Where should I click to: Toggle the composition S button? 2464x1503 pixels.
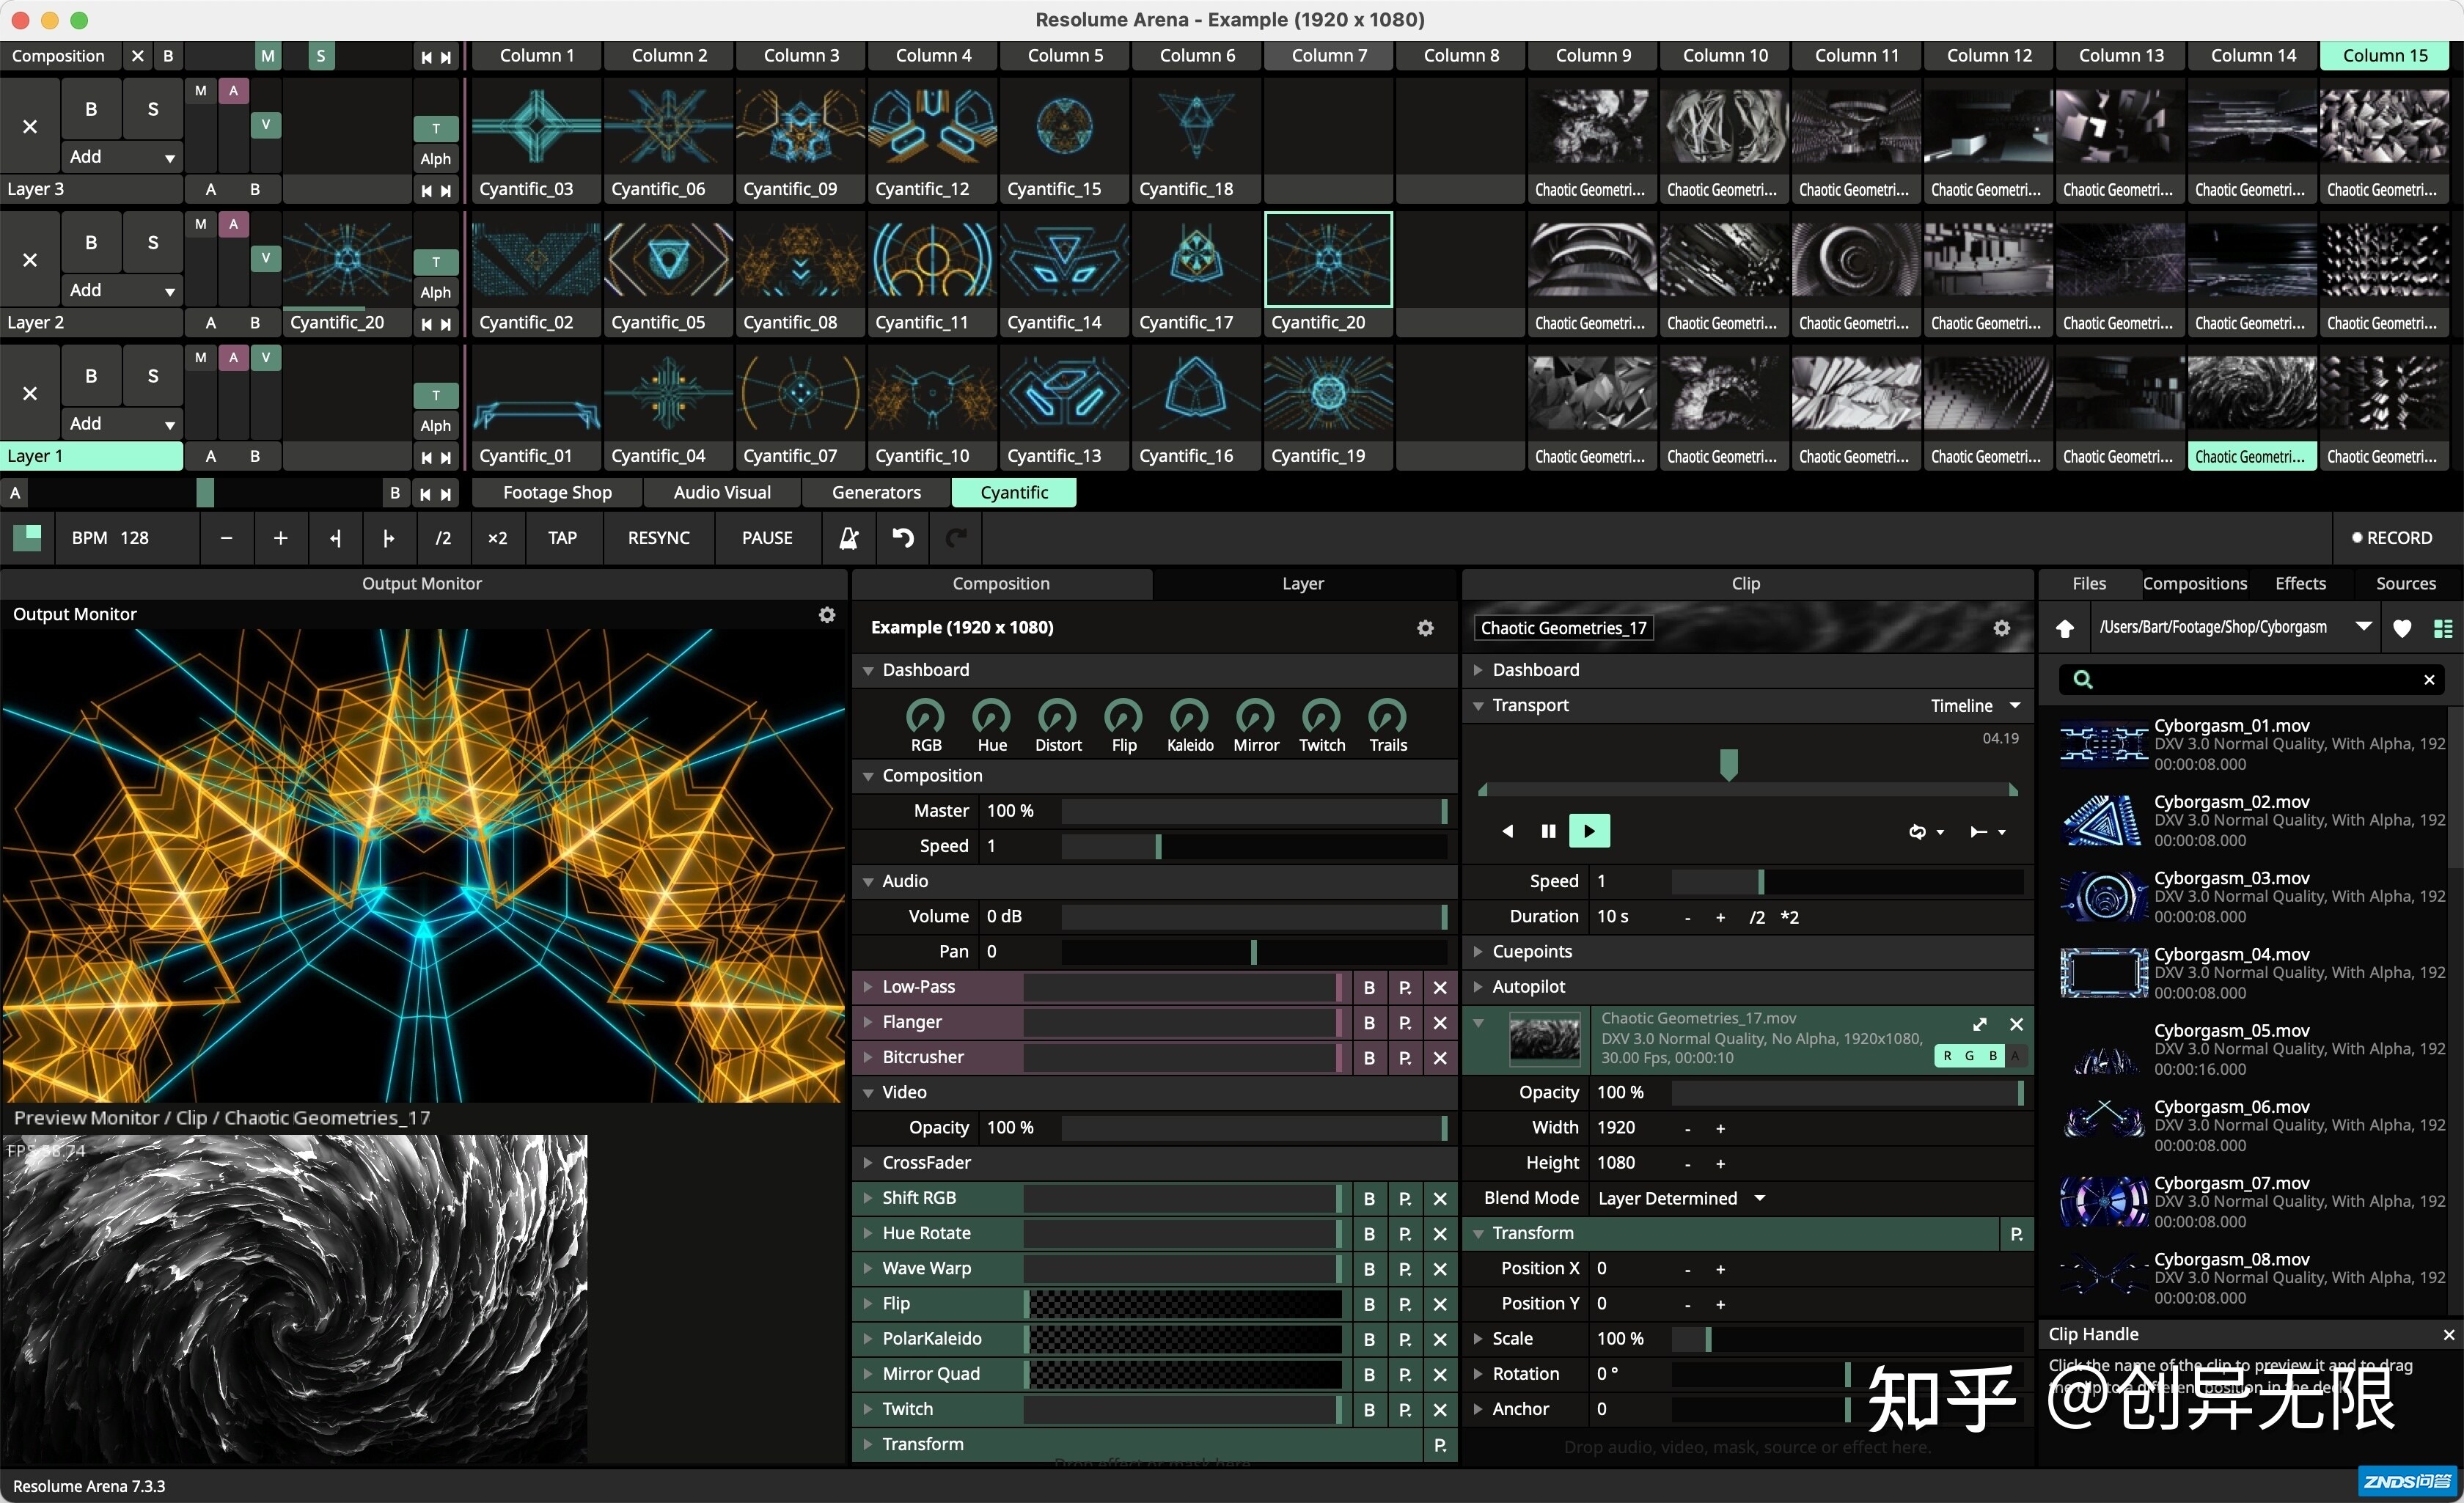click(320, 56)
